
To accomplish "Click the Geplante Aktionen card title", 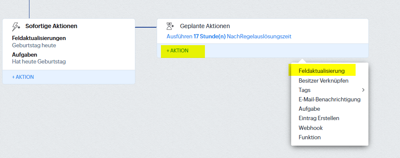I will (x=205, y=26).
